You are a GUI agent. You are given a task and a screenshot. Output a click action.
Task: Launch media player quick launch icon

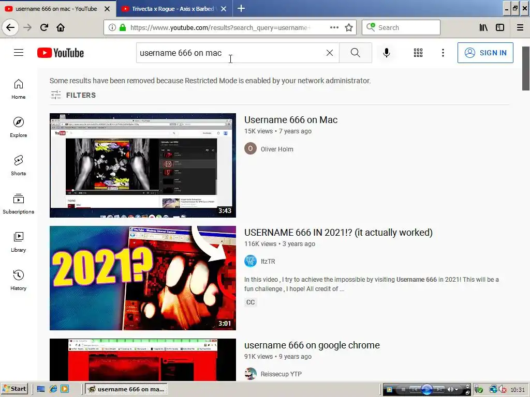tap(65, 389)
